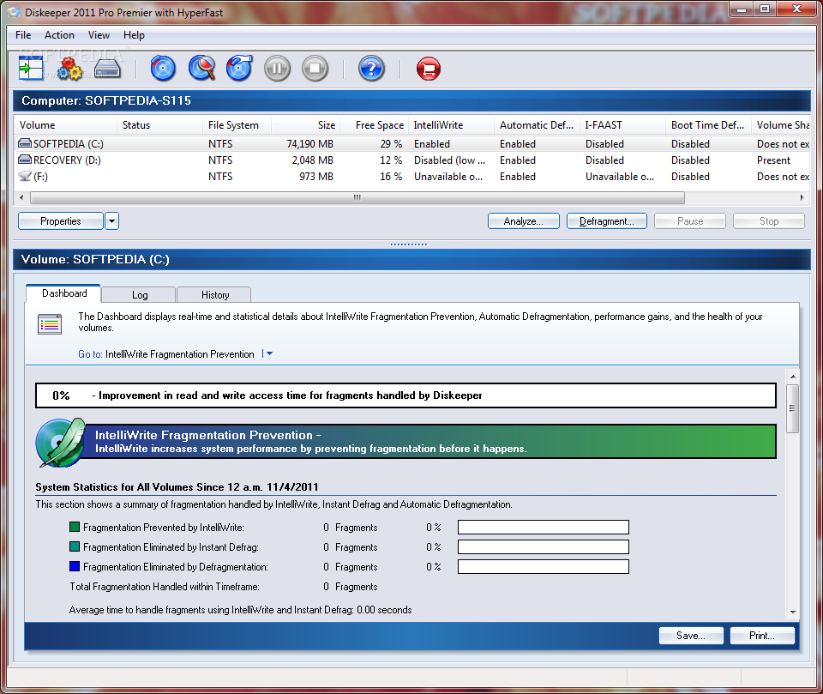
Task: Click the pane splitter dots handle
Action: click(408, 244)
